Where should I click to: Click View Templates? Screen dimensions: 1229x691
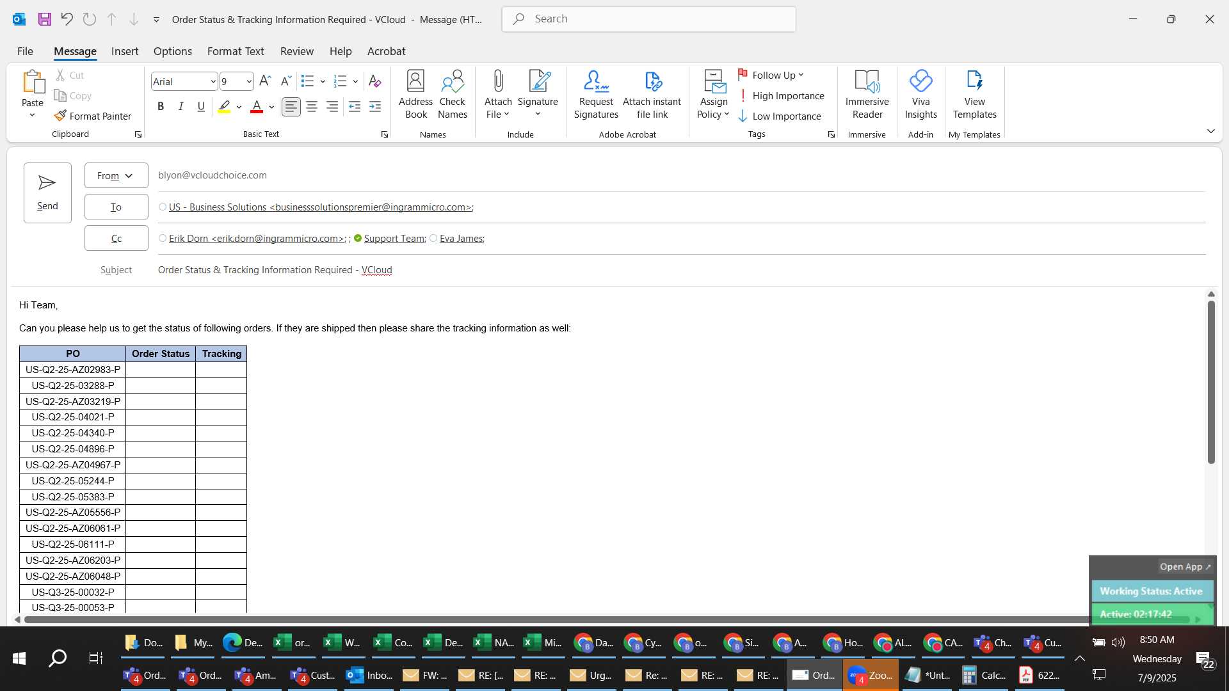pyautogui.click(x=974, y=95)
